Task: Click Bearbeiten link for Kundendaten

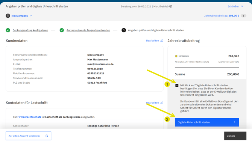Action: click(152, 41)
